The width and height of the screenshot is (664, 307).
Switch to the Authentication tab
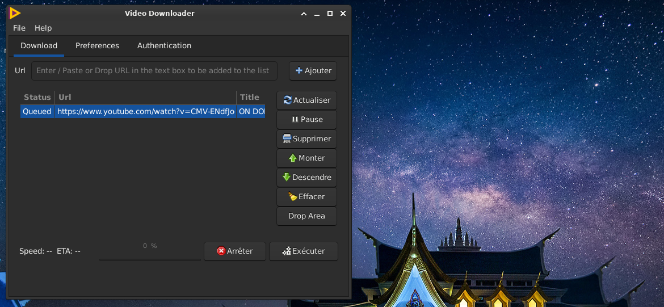click(x=164, y=46)
